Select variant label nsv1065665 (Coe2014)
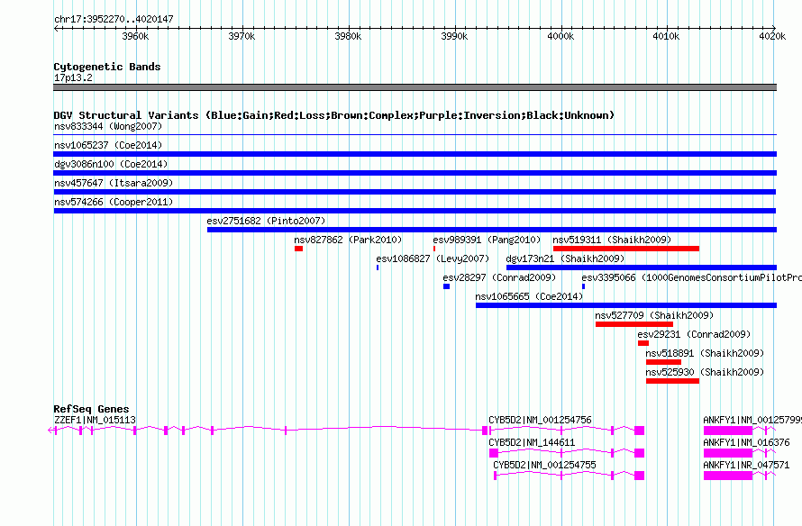Screen dimensions: 802x526 (529, 296)
